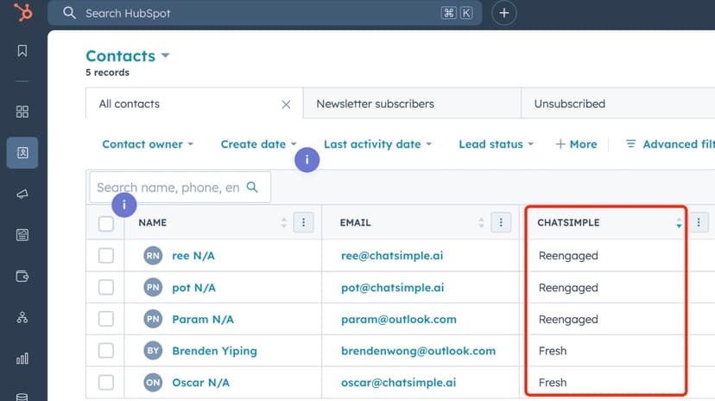Open CHATSIMPLE column options menu

[698, 222]
